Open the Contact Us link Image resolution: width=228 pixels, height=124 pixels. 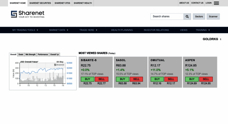[197, 3]
